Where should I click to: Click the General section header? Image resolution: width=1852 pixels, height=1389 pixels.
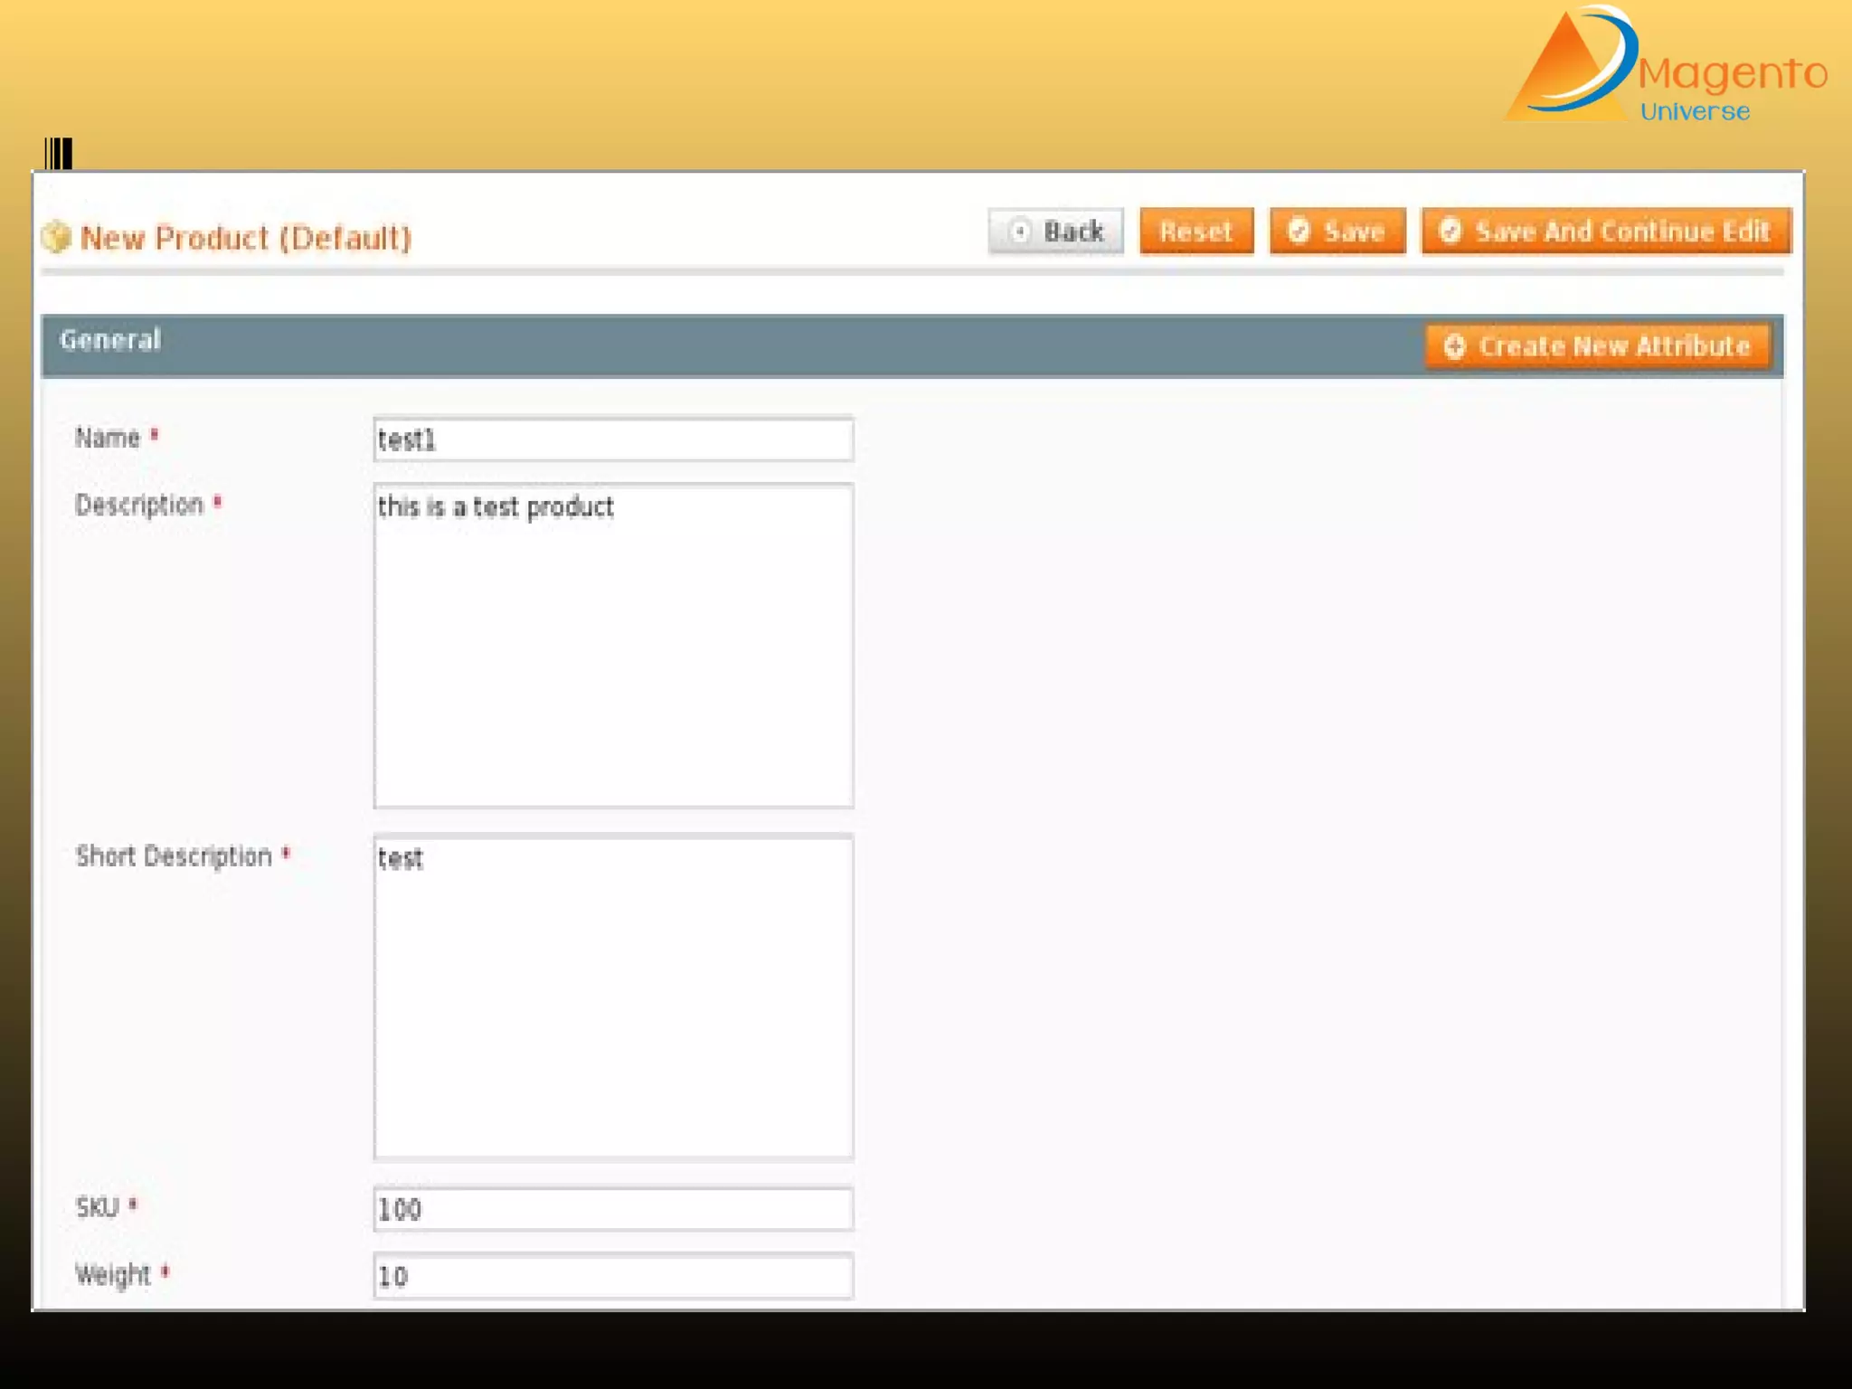110,340
